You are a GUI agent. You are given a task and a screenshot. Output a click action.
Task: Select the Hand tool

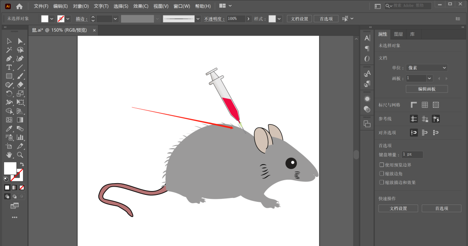tap(9, 155)
